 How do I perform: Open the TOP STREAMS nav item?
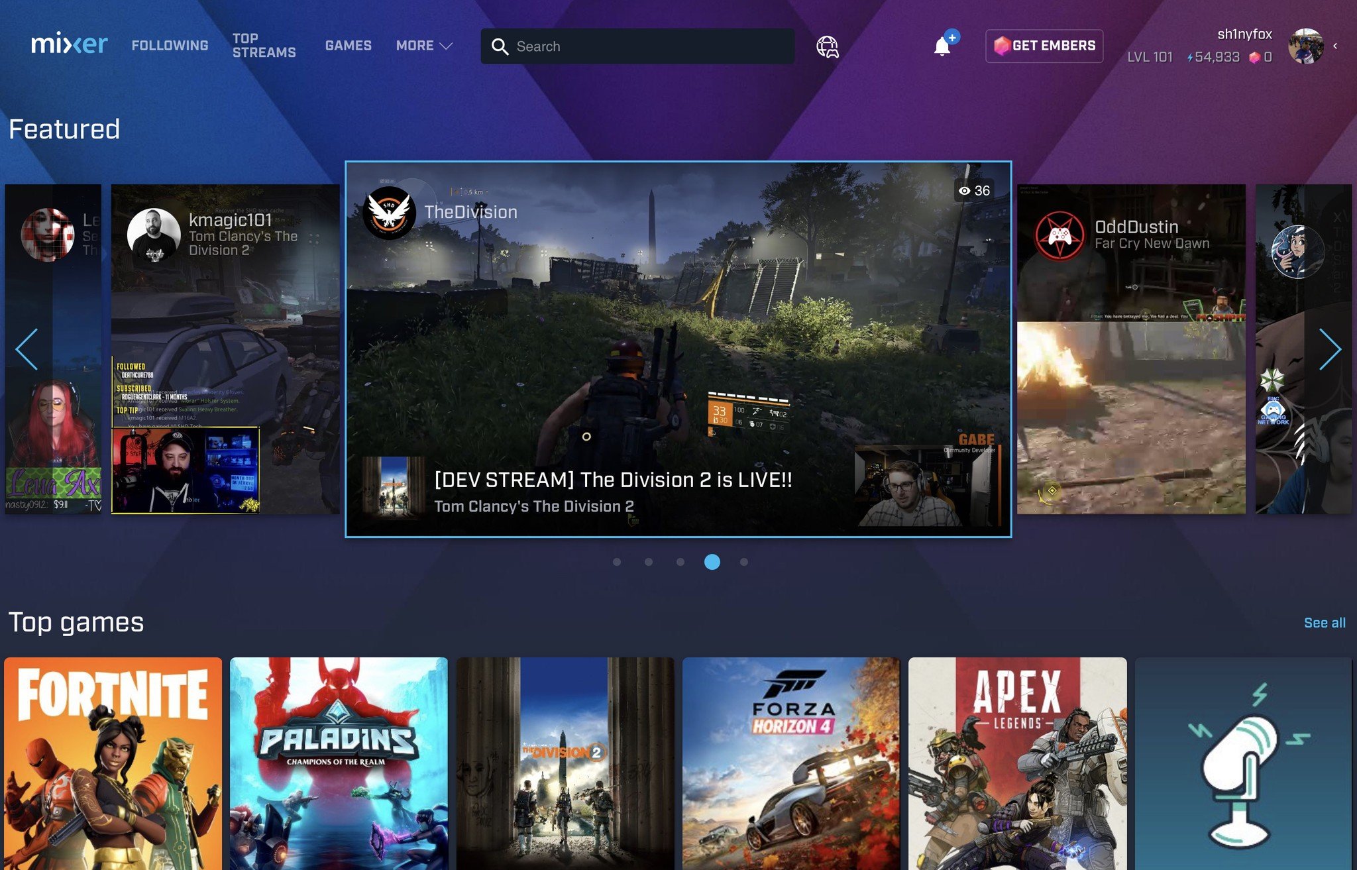[x=264, y=46]
